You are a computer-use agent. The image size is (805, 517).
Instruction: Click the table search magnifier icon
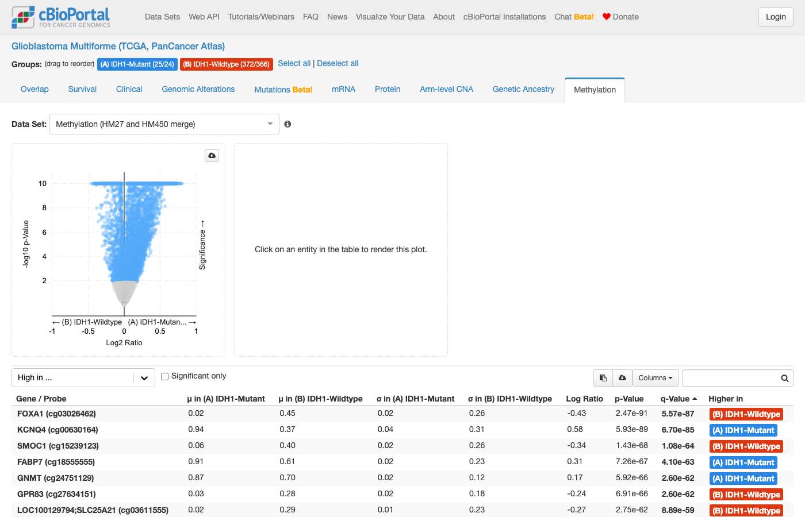(784, 378)
